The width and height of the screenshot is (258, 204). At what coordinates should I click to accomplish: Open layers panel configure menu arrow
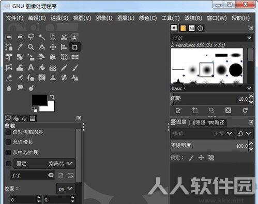click(251, 122)
